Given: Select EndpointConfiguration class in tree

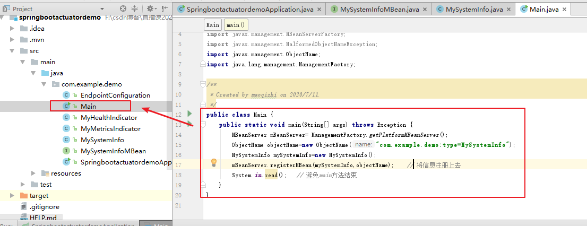Looking at the screenshot, I should pos(115,95).
